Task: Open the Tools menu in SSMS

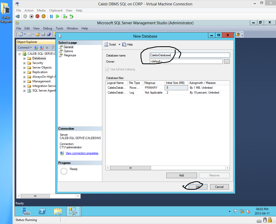Action: click(x=59, y=28)
